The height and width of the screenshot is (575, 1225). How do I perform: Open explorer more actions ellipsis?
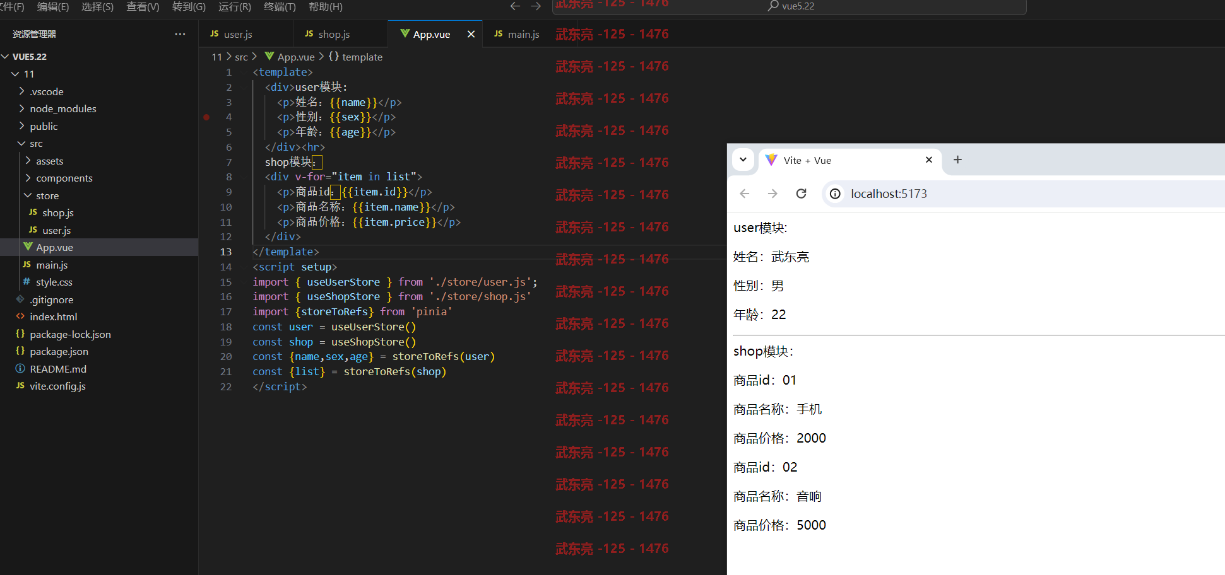[x=180, y=34]
